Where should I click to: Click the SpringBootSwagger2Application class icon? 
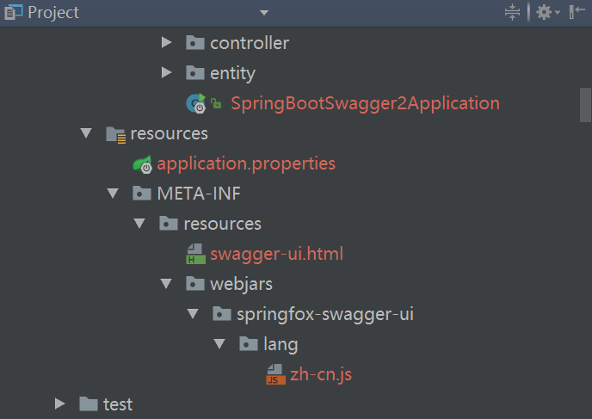click(196, 103)
